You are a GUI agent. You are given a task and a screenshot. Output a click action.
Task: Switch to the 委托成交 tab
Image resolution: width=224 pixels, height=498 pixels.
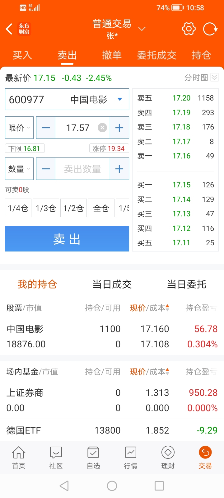[x=157, y=55]
